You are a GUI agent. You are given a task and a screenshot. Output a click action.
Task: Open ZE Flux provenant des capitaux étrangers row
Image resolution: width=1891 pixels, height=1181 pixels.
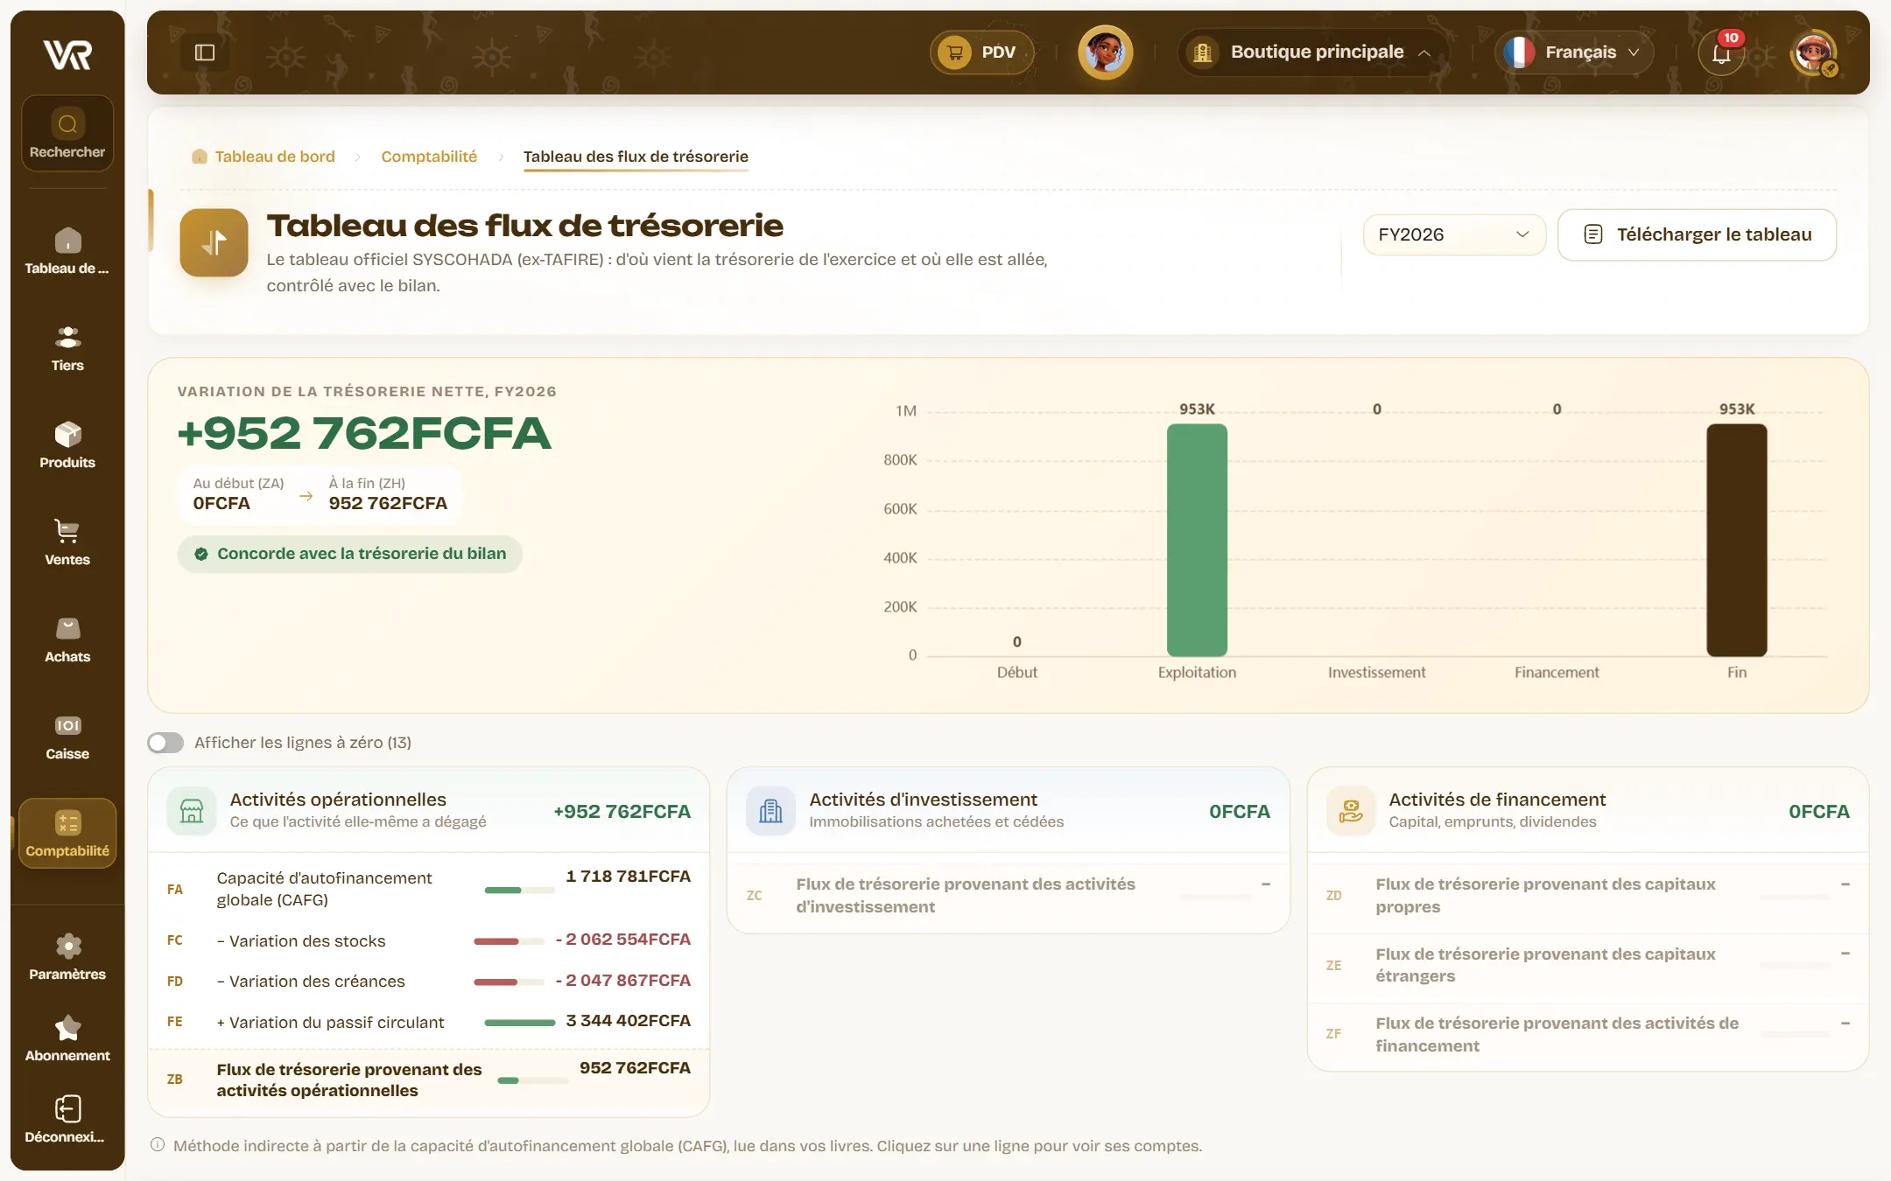pos(1588,965)
